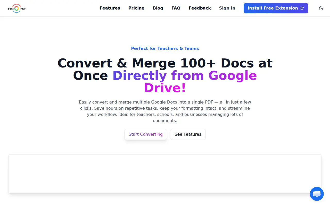
Task: Go to the Pricing page
Action: pos(136,8)
